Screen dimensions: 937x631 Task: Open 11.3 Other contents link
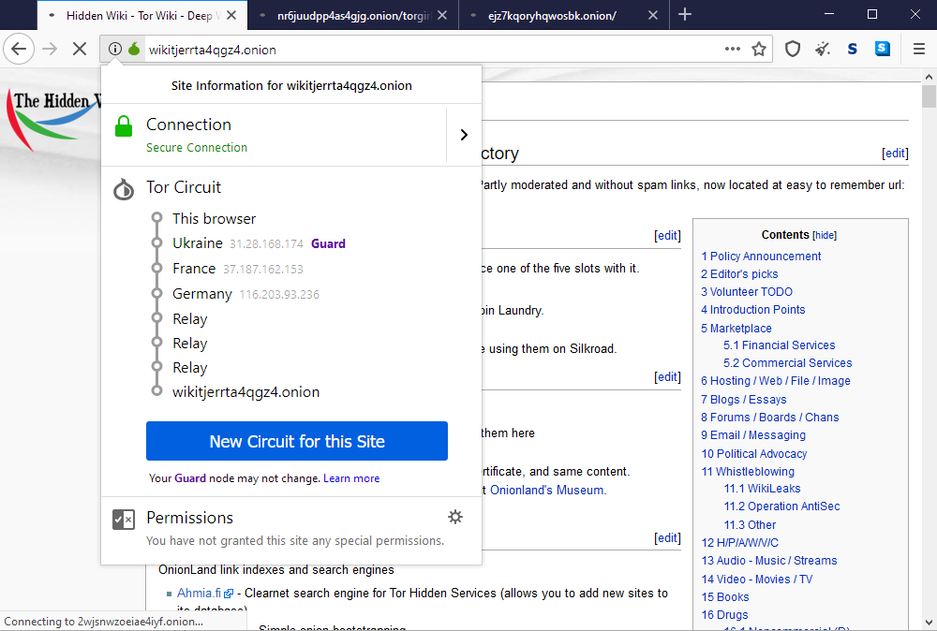(750, 524)
